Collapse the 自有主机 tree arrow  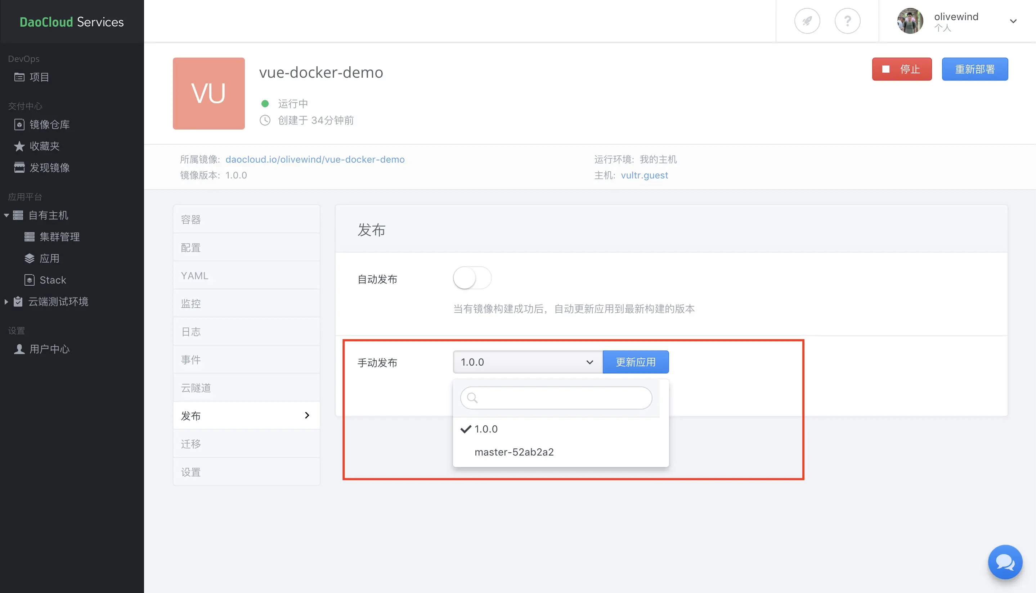click(x=6, y=215)
